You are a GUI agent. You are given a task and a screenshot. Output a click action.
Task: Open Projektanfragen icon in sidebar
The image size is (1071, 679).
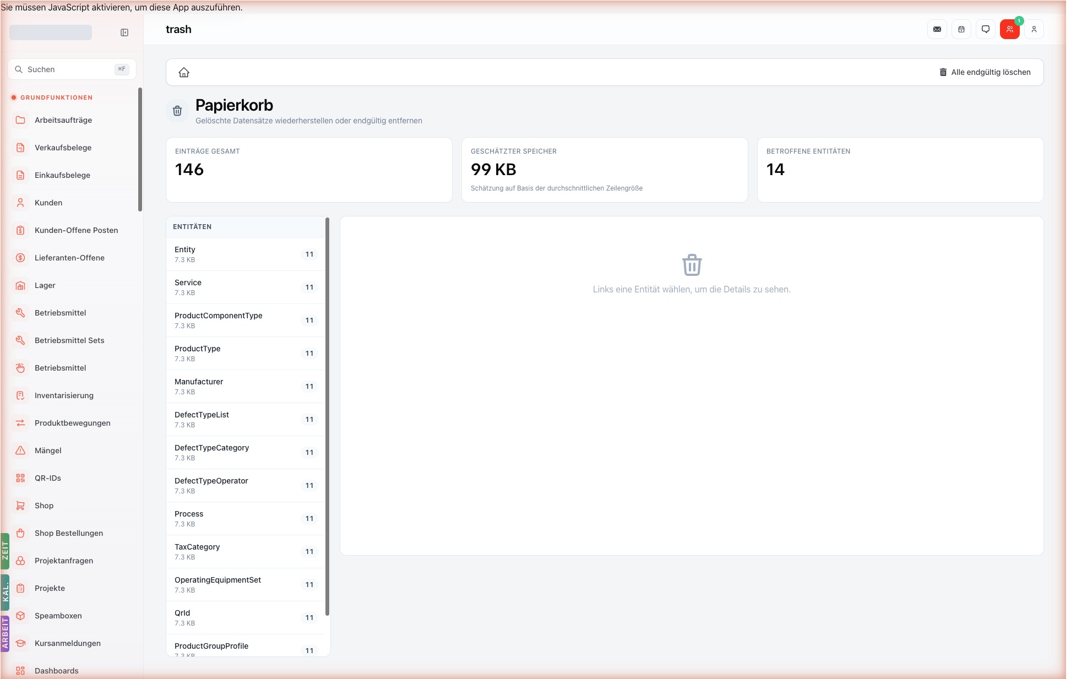[x=20, y=561]
